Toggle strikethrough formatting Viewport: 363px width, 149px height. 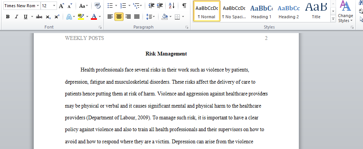coord(39,17)
